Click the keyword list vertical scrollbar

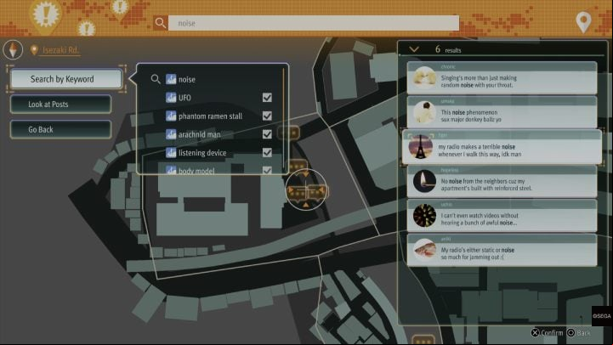[x=283, y=119]
